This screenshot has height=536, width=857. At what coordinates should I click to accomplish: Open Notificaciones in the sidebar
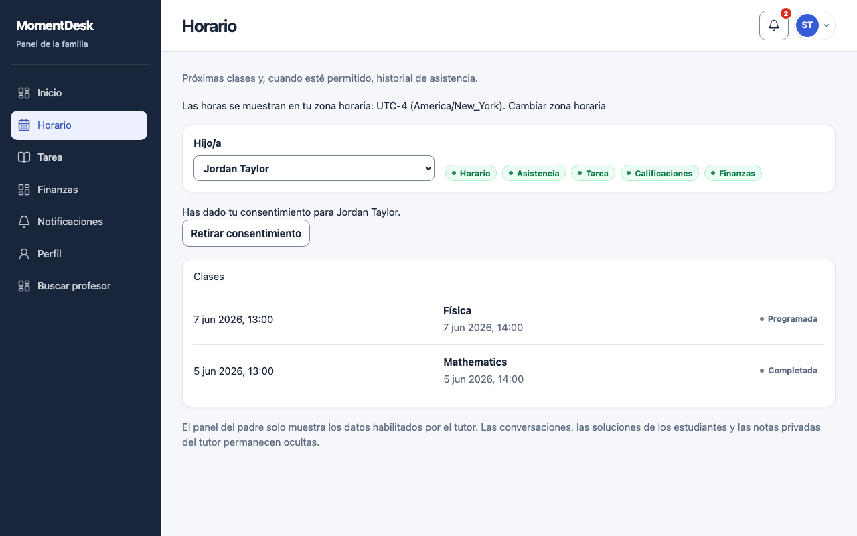pos(79,222)
